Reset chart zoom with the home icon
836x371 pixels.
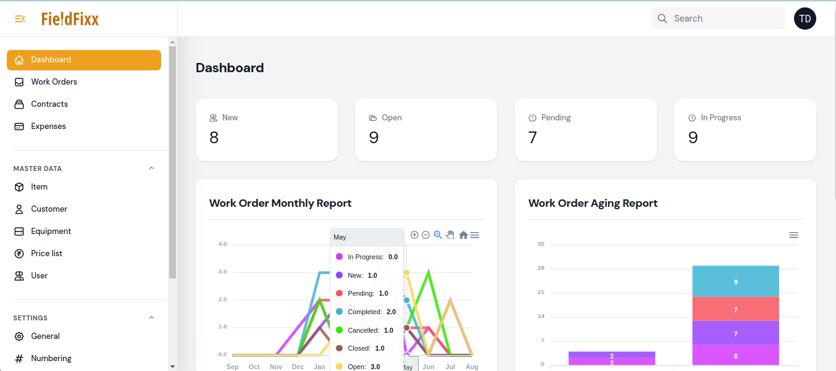(463, 235)
